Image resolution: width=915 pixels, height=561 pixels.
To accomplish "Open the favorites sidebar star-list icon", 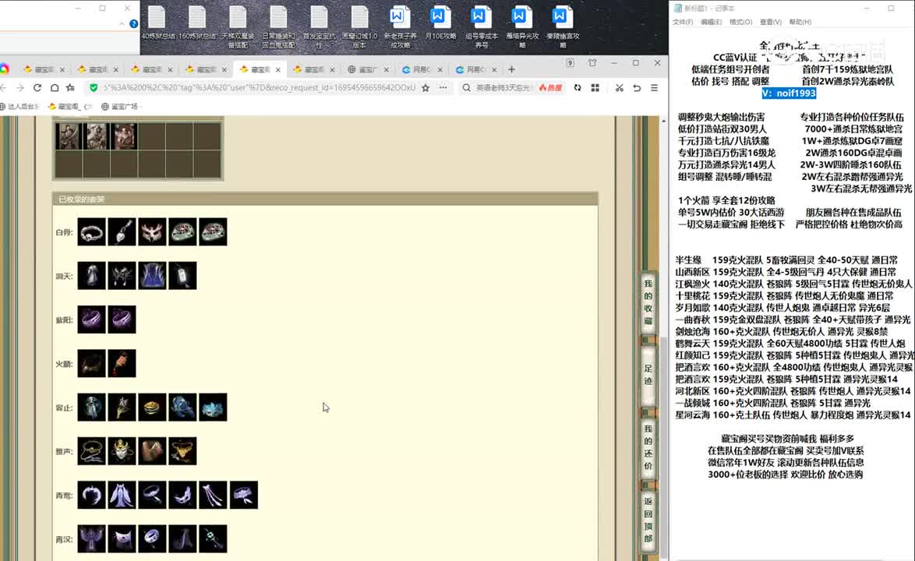I will point(71,87).
